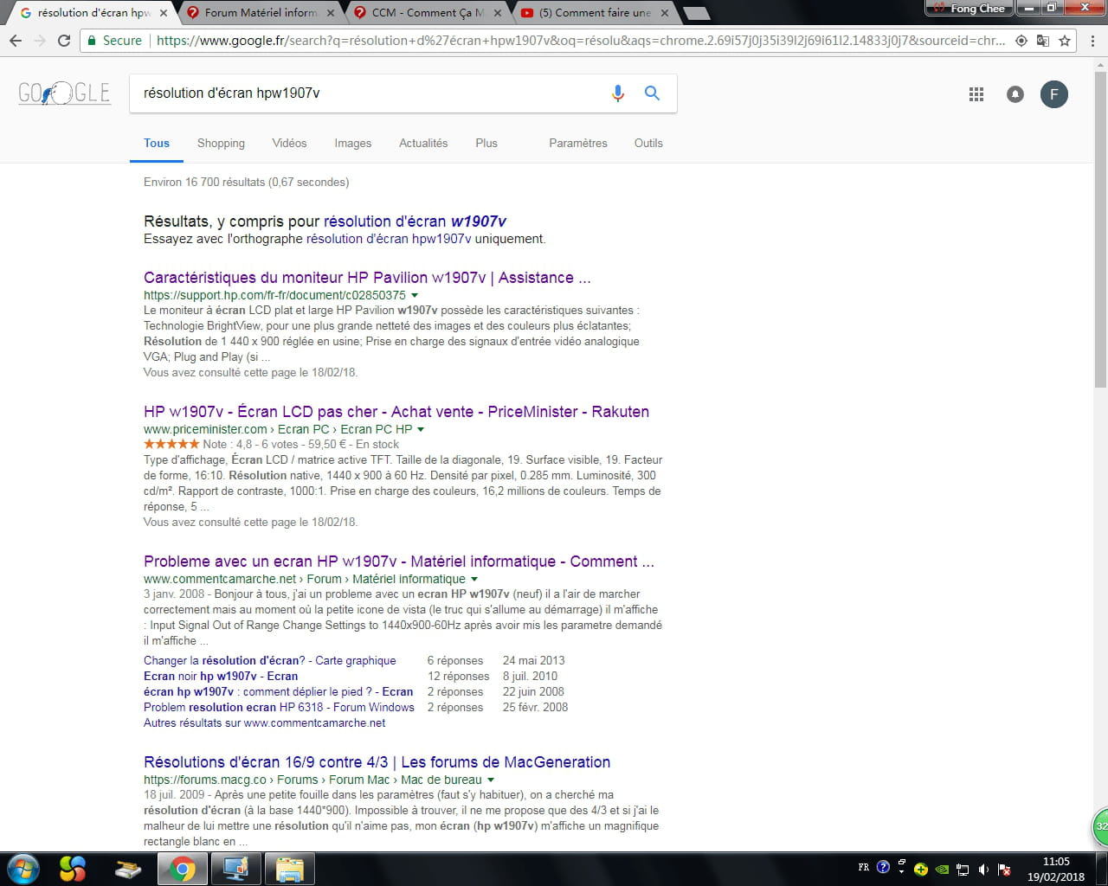Open the Outils search tools
Image resolution: width=1108 pixels, height=886 pixels.
[648, 144]
